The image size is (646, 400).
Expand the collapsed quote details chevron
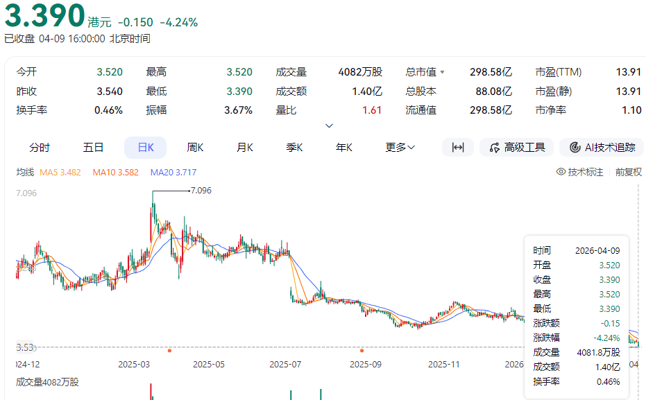329,125
